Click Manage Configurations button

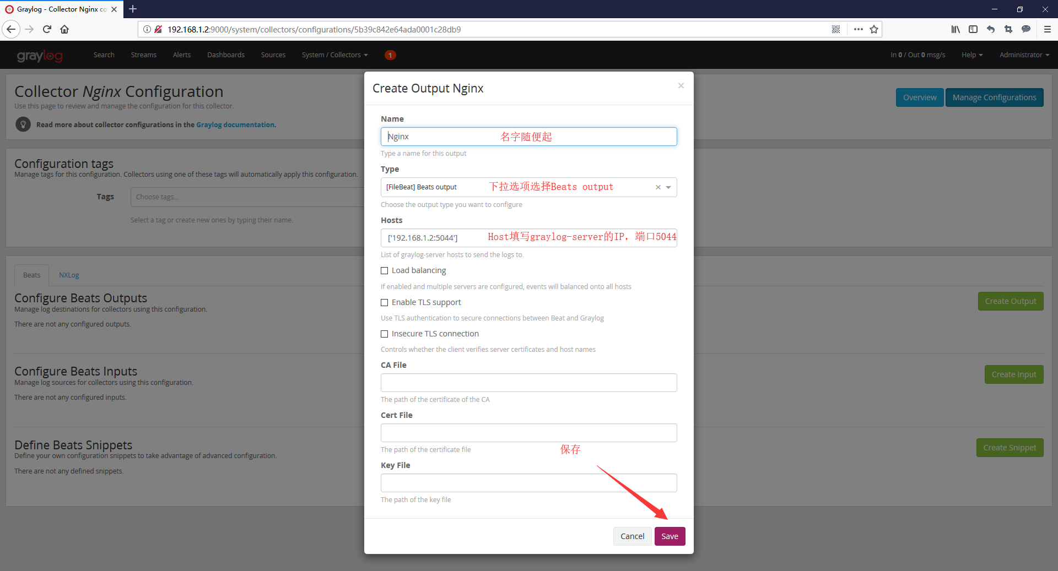[994, 97]
